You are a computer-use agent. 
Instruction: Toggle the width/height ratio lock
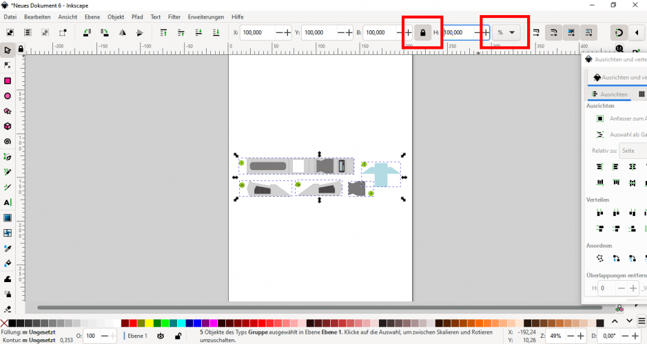(422, 32)
